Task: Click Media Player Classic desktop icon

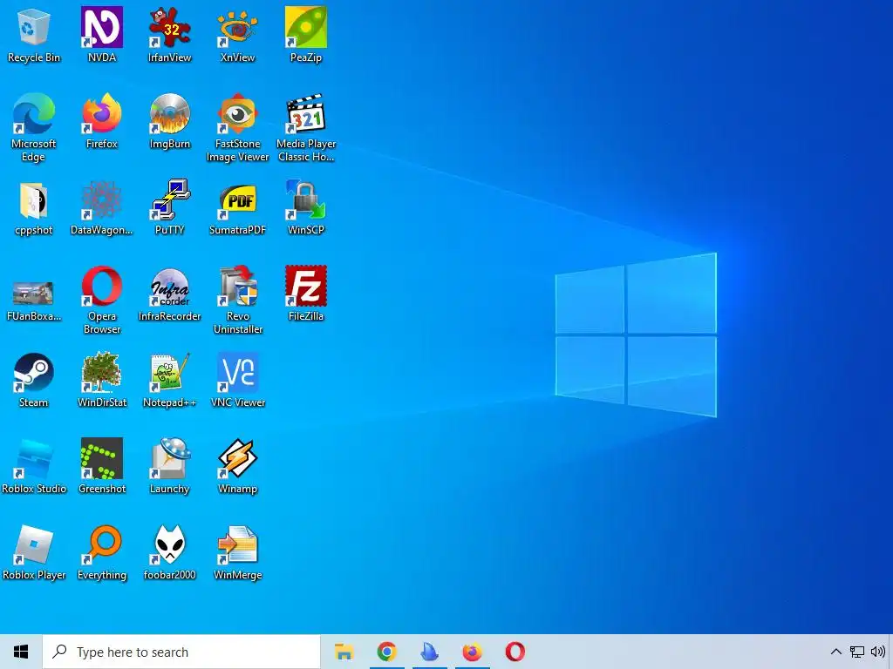Action: pos(306,127)
